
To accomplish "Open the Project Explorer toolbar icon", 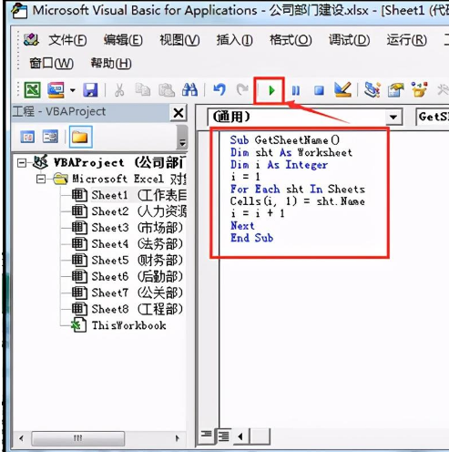I will tap(372, 90).
